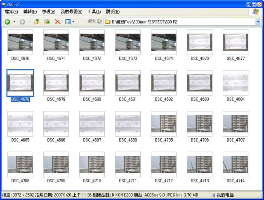Select thumbnail DSC_4670

(20, 42)
